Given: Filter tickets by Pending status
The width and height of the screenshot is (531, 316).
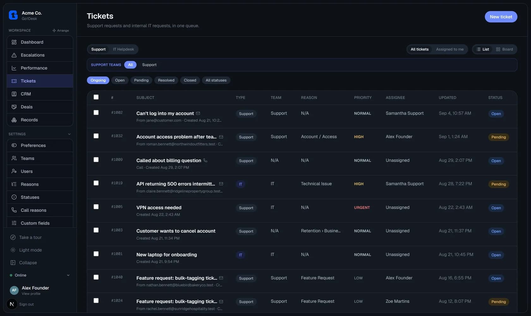Looking at the screenshot, I should pos(141,80).
